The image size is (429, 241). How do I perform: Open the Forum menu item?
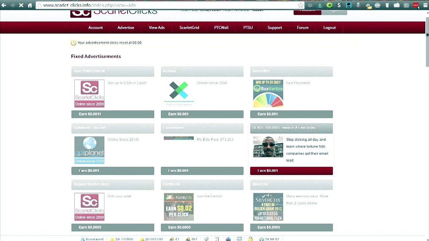[303, 28]
